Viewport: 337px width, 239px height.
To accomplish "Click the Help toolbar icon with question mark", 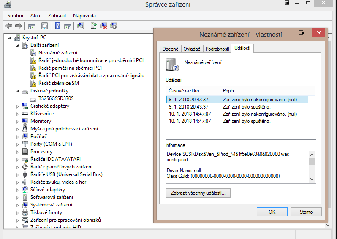I will [x=57, y=26].
